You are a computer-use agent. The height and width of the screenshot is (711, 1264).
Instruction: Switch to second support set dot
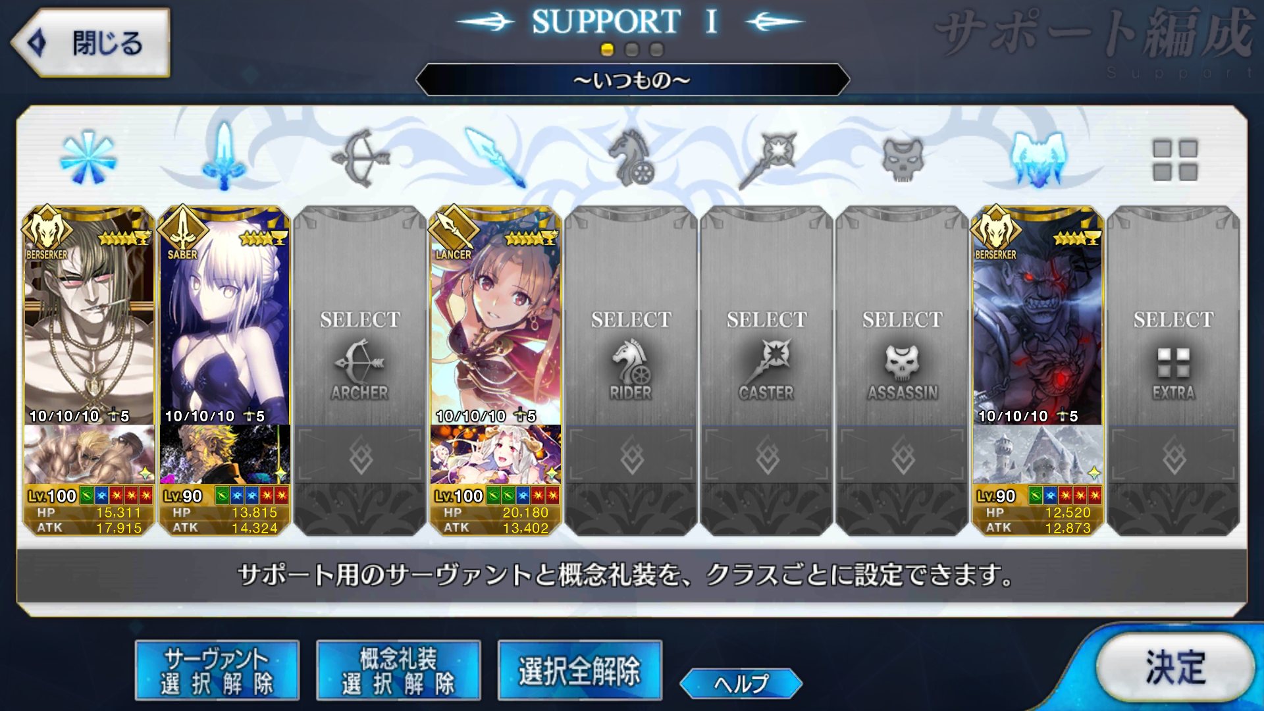[x=632, y=49]
